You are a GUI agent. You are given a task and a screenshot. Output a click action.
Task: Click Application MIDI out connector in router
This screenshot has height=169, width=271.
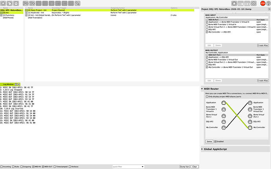tap(250, 103)
